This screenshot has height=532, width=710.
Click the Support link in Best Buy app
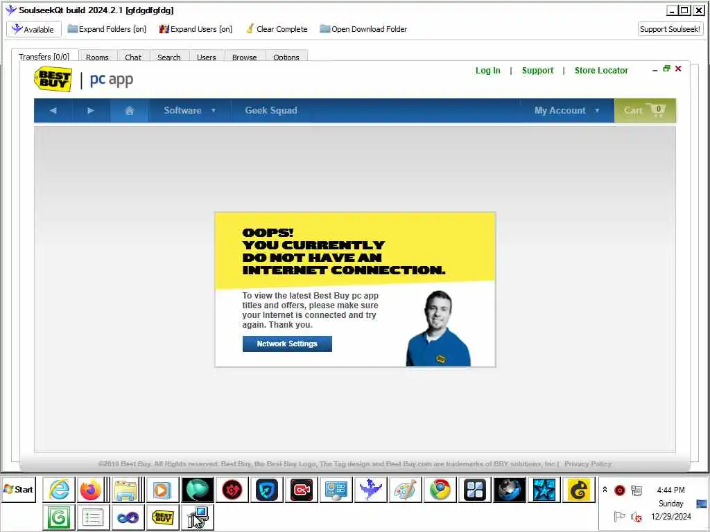coord(537,71)
